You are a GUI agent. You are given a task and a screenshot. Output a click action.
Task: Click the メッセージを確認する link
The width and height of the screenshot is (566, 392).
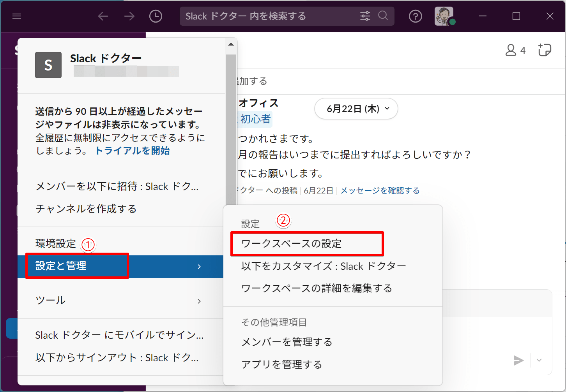pyautogui.click(x=380, y=191)
